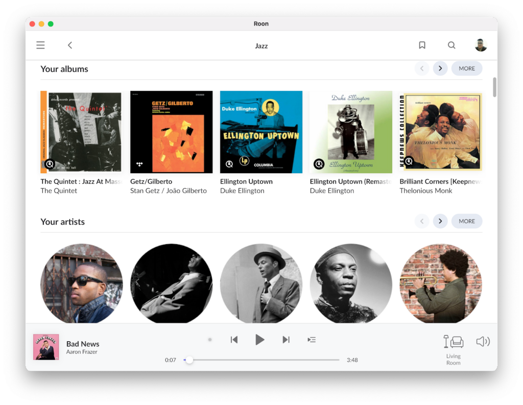Click the 0:07 elapsed time

pyautogui.click(x=171, y=360)
